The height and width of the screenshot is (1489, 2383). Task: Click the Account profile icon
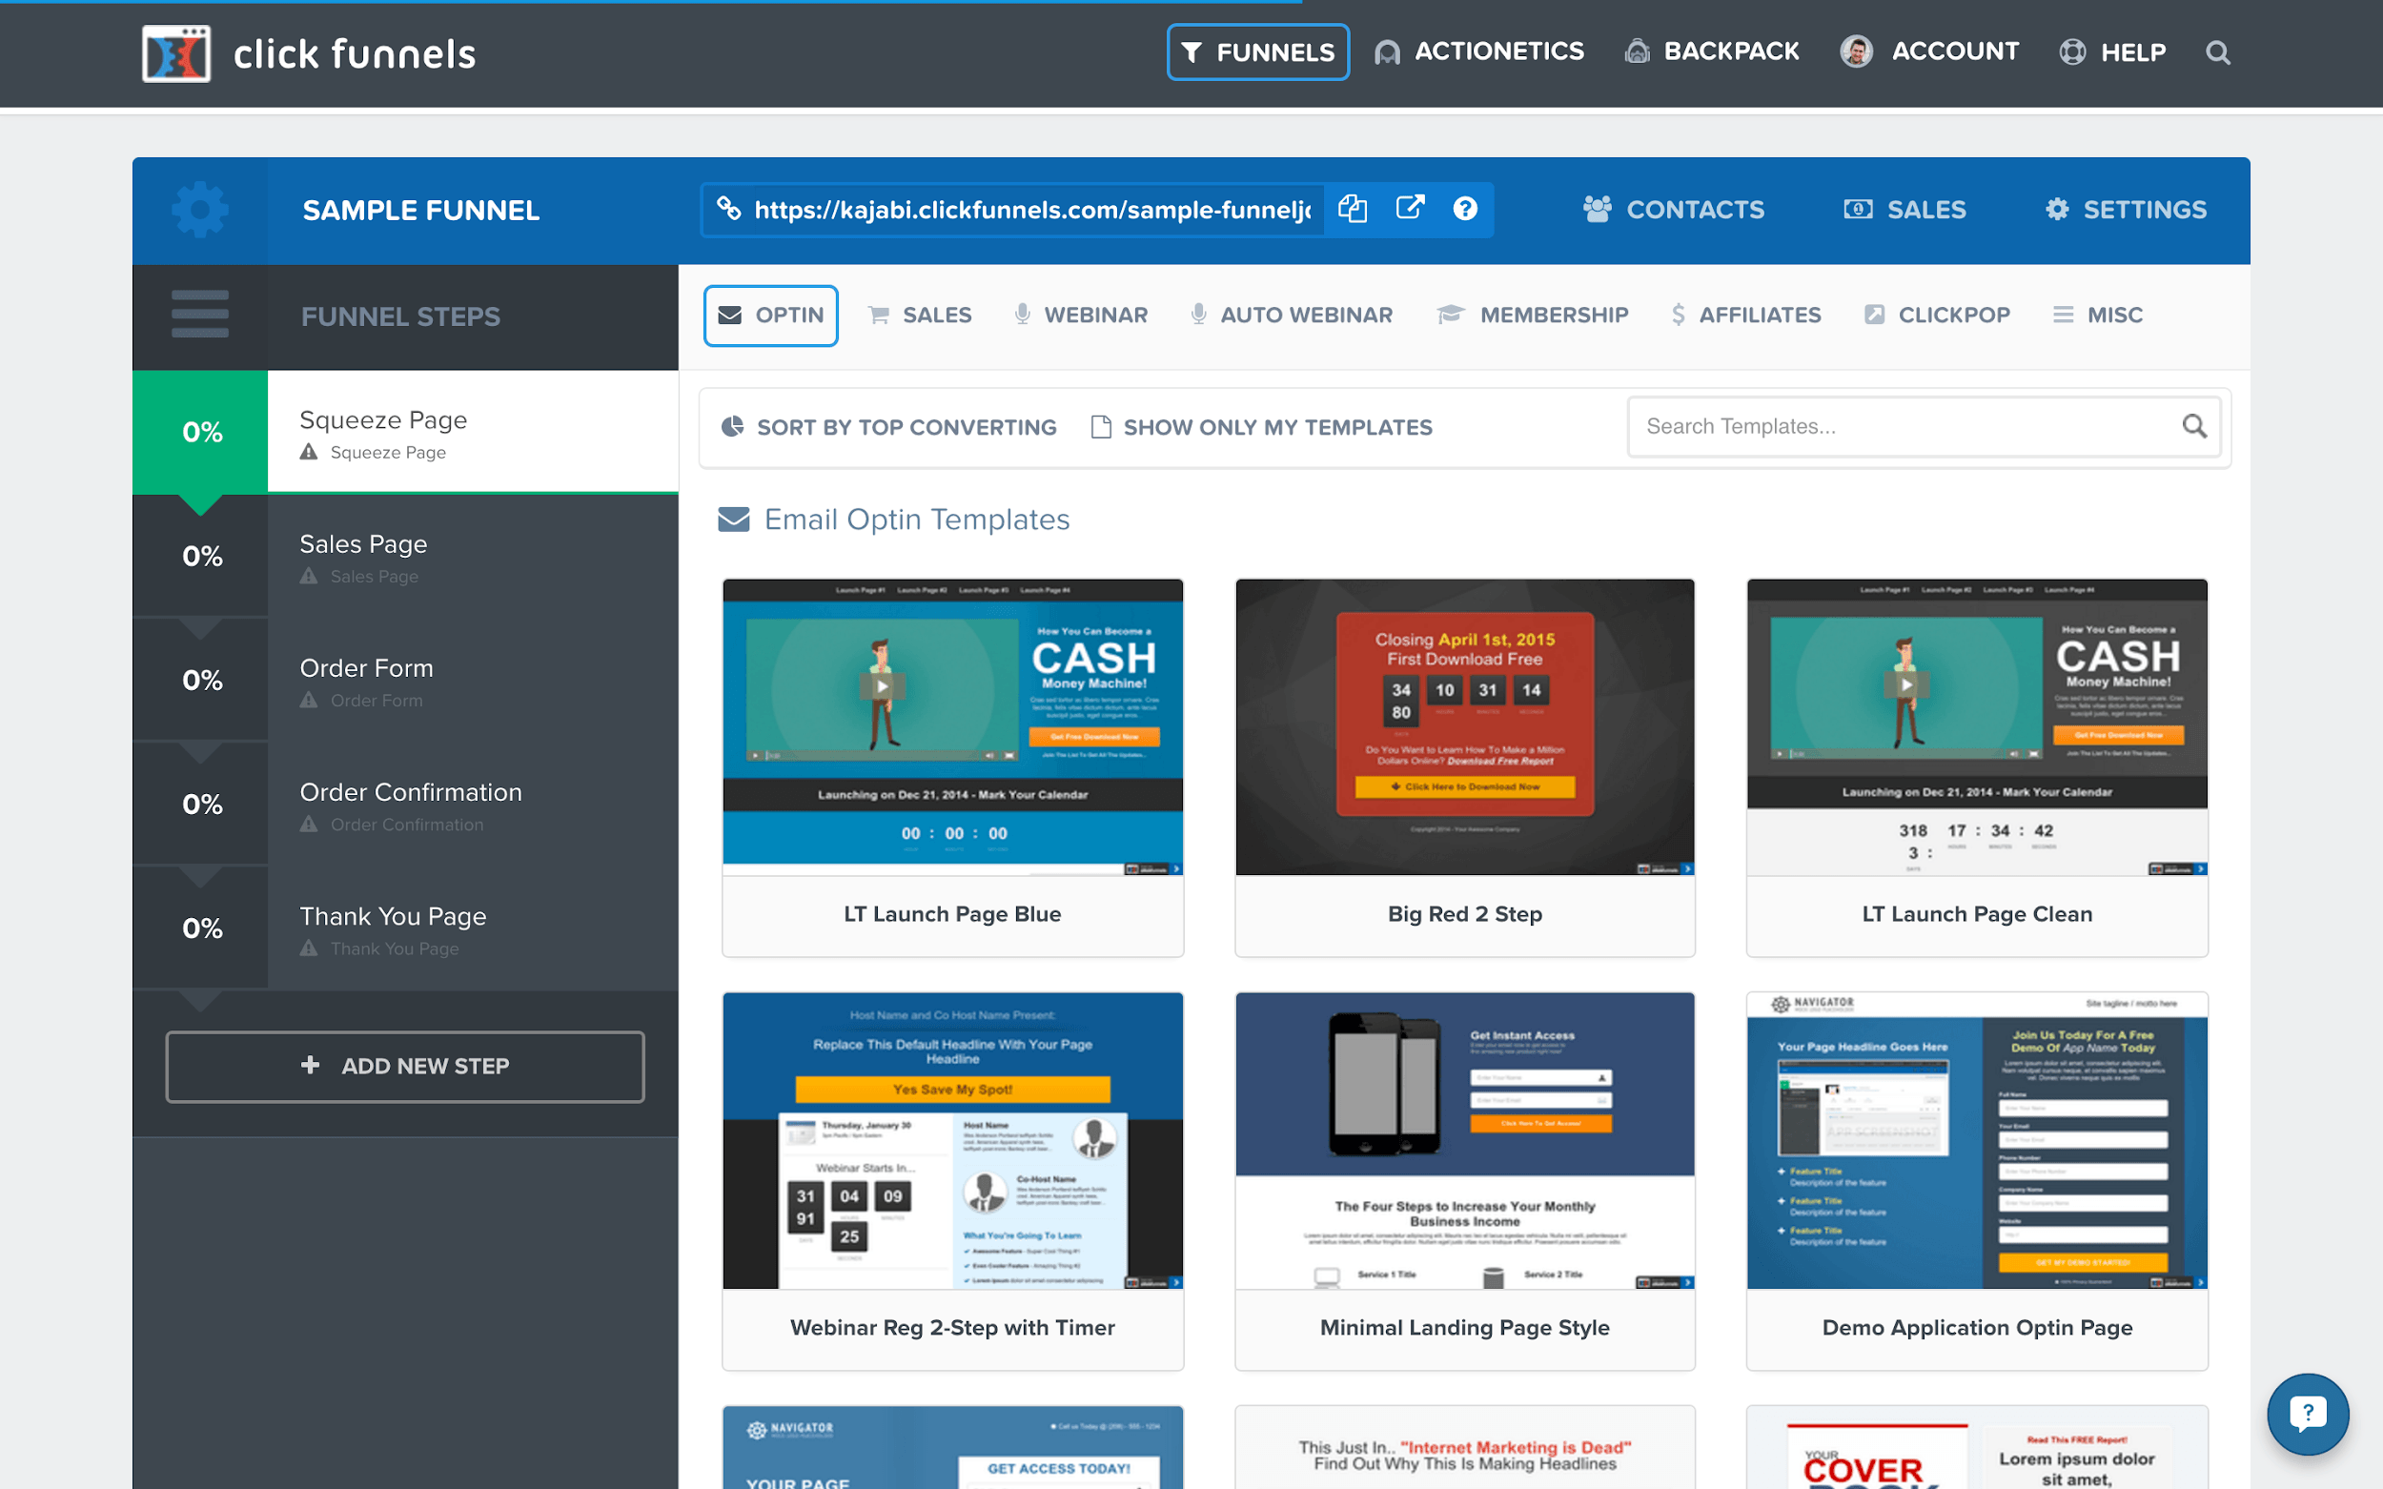1857,51
